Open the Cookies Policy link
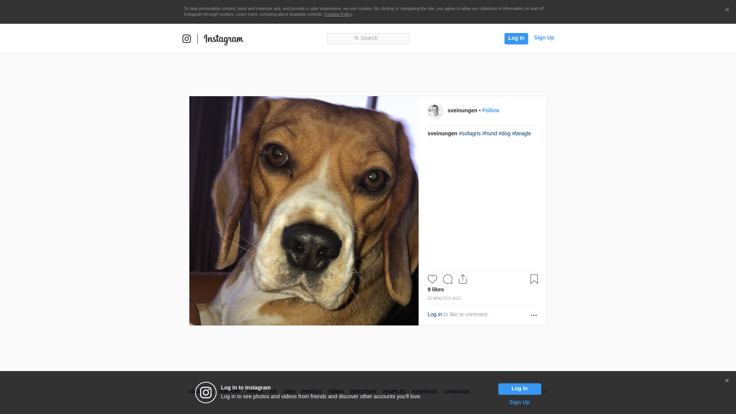The image size is (736, 414). pos(338,14)
